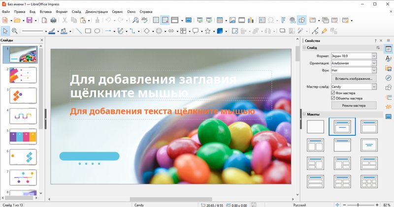
Task: Toggle Draw Functions shapes toolbar button
Action: coord(302,20)
